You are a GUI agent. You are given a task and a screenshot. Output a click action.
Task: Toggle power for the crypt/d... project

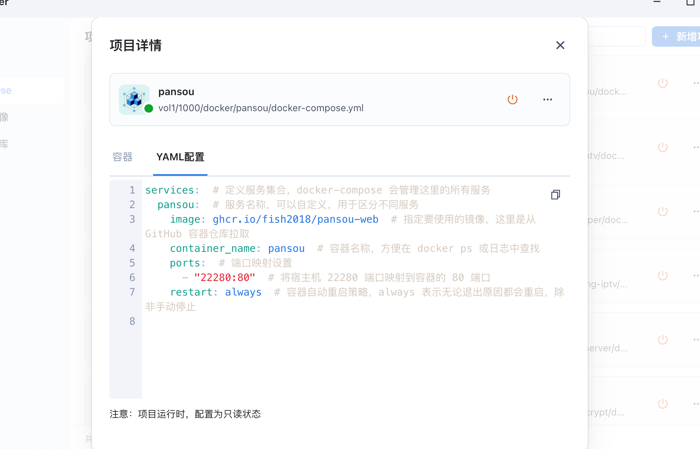click(x=662, y=404)
